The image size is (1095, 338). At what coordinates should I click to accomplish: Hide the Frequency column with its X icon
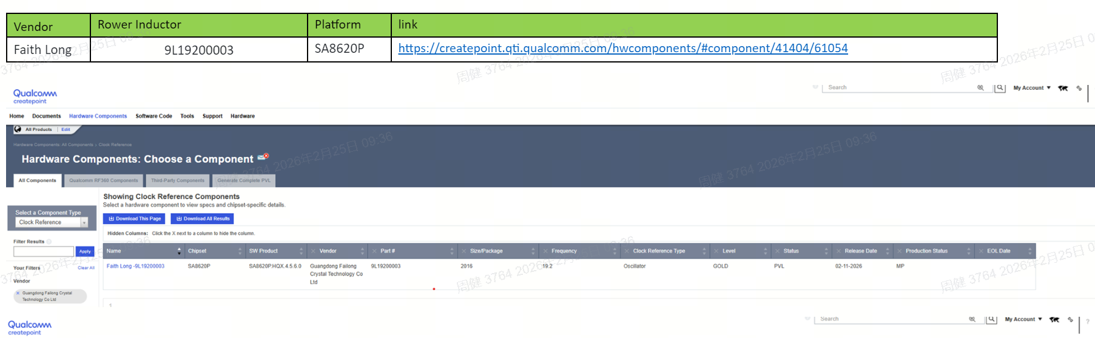click(x=545, y=251)
